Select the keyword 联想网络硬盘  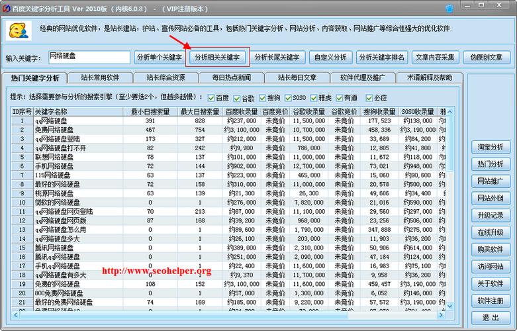coord(54,158)
